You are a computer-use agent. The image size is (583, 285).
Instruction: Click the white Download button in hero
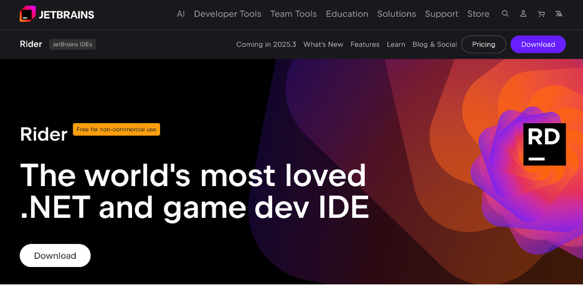pyautogui.click(x=55, y=256)
